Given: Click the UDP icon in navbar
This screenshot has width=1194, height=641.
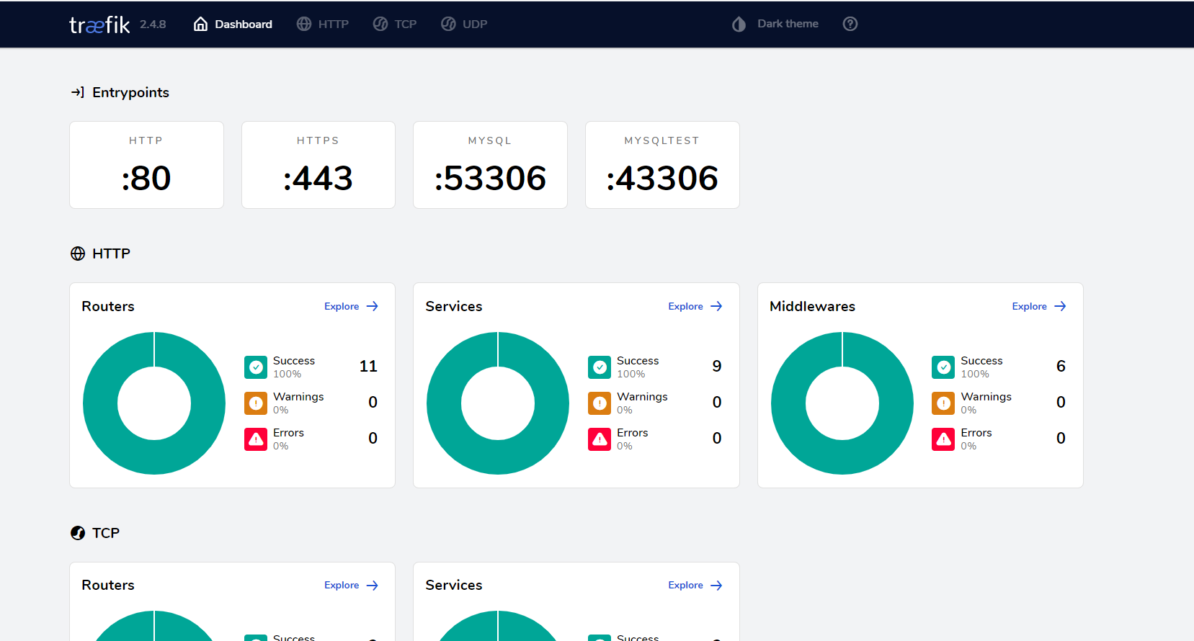Looking at the screenshot, I should (448, 24).
